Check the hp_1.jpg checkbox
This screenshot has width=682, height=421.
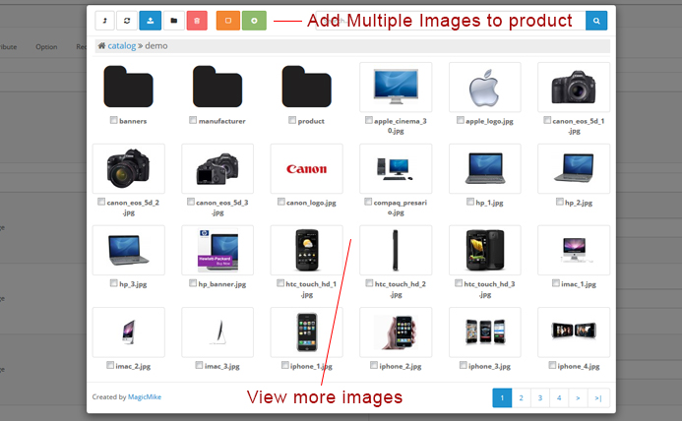tap(470, 202)
